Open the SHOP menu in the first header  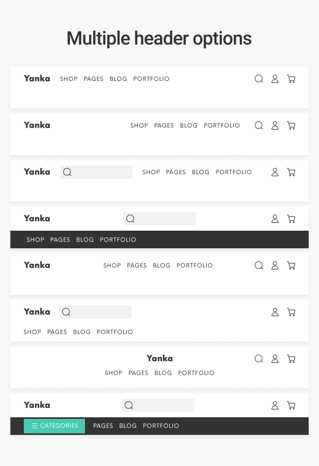(69, 79)
